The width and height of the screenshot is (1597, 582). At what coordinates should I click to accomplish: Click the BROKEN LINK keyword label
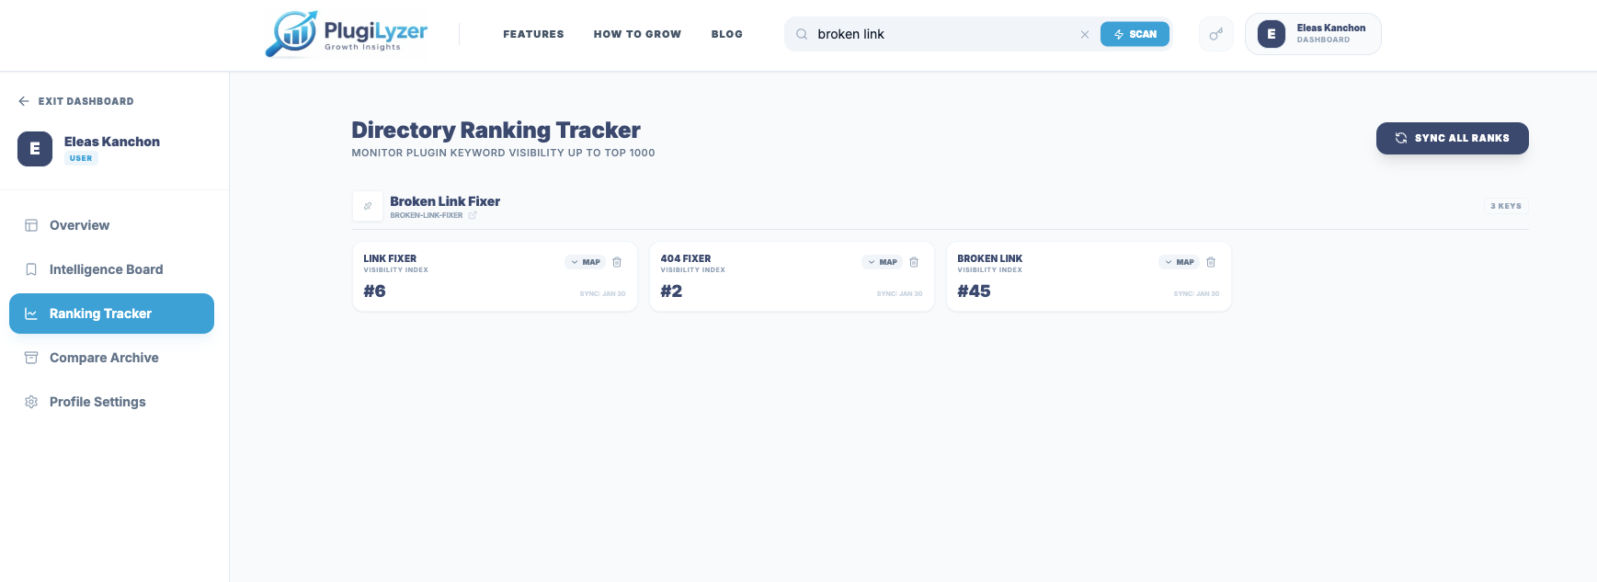[989, 258]
